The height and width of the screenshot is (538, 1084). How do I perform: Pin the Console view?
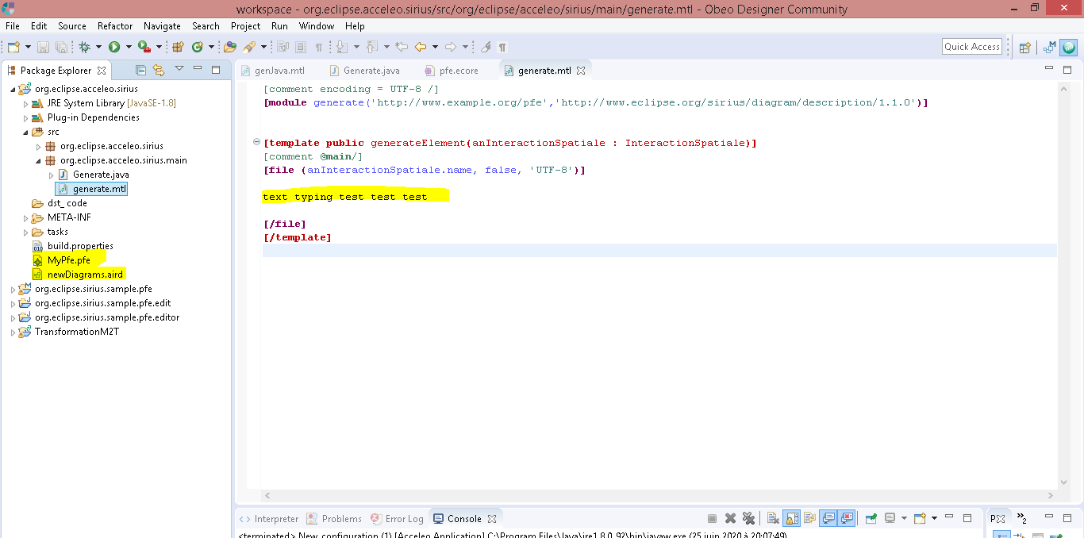[871, 518]
